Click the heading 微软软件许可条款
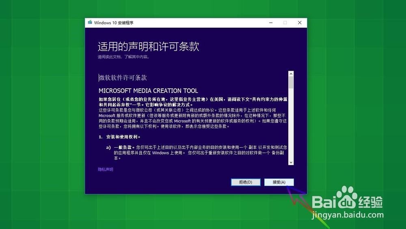Screen dimensions: 406x229 click(x=123, y=78)
